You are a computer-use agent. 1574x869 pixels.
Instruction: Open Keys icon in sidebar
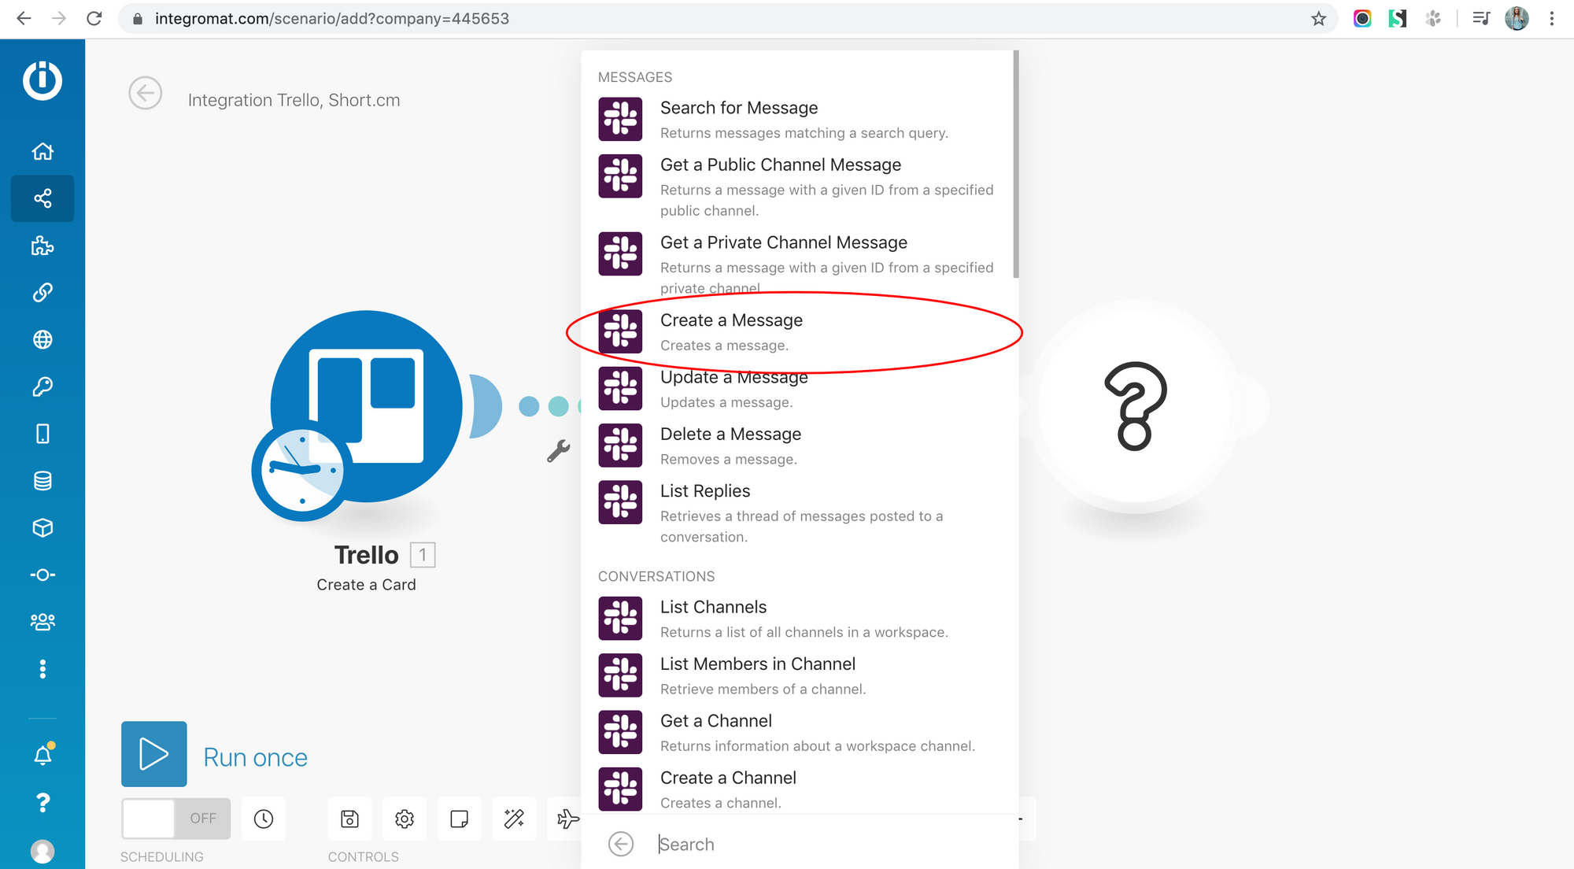42,386
